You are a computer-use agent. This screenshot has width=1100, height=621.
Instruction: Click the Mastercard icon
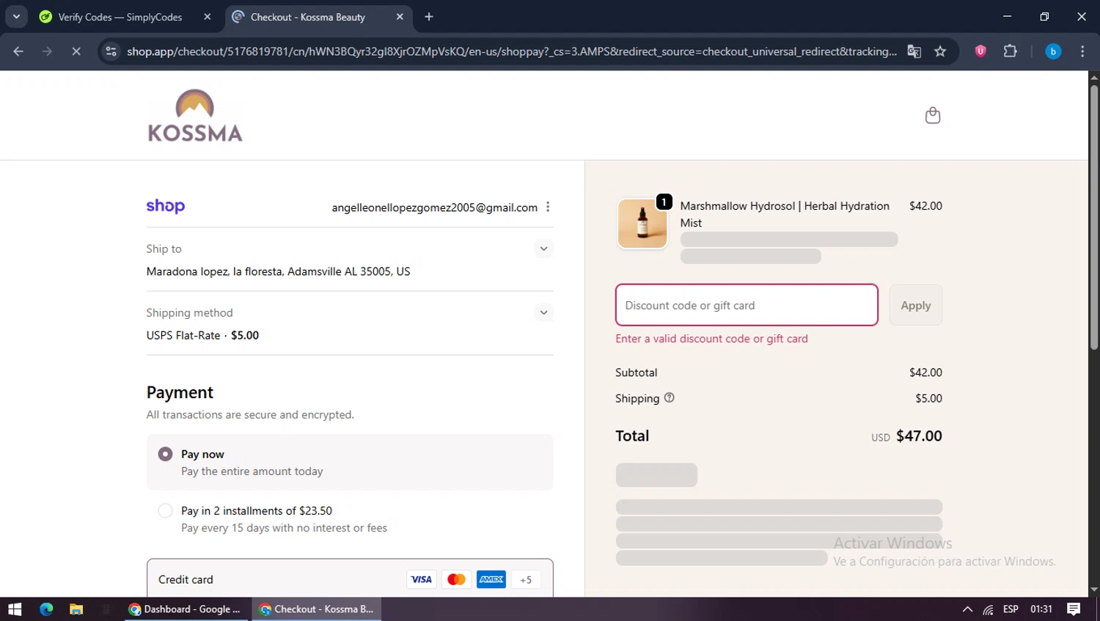pos(456,579)
